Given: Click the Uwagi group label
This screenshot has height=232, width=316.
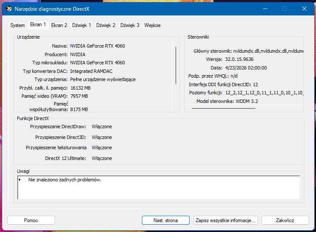Looking at the screenshot, I should click(x=23, y=171).
